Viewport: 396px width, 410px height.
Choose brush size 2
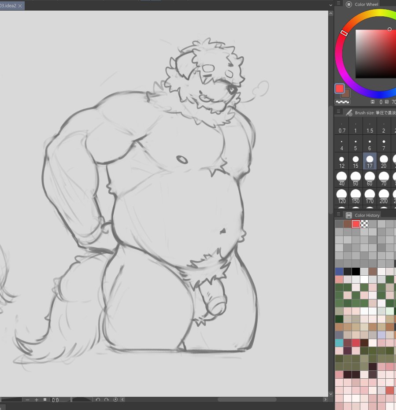(x=384, y=126)
